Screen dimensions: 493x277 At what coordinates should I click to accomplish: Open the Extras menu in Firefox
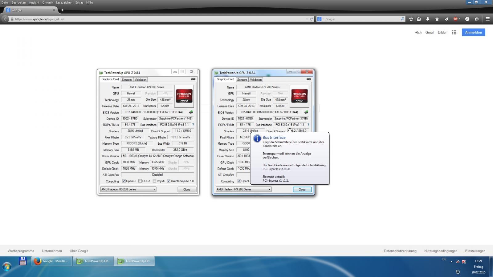[79, 2]
